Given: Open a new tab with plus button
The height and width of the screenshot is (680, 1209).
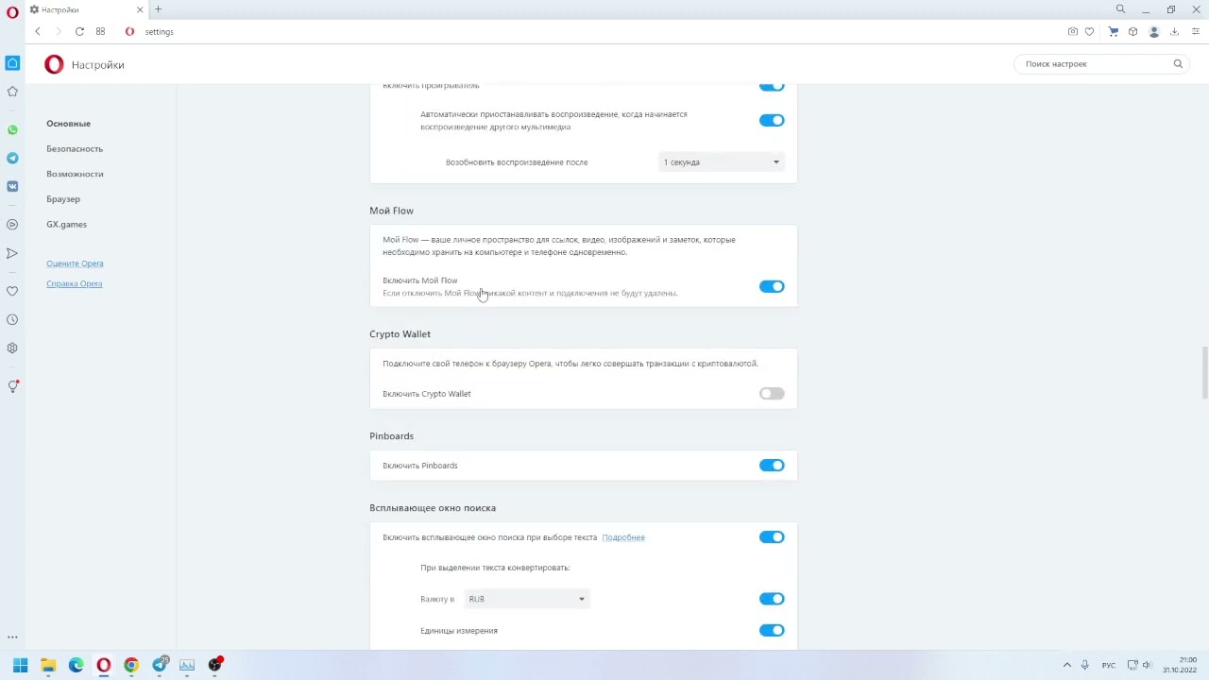Looking at the screenshot, I should click(x=158, y=9).
